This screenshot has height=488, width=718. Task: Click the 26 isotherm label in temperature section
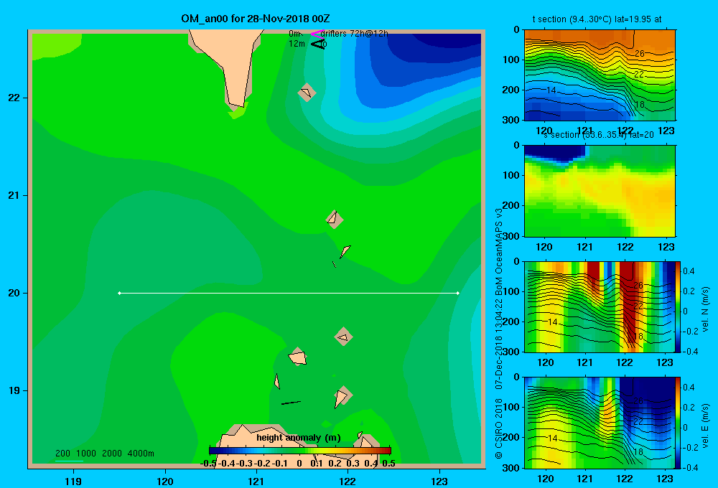[640, 54]
